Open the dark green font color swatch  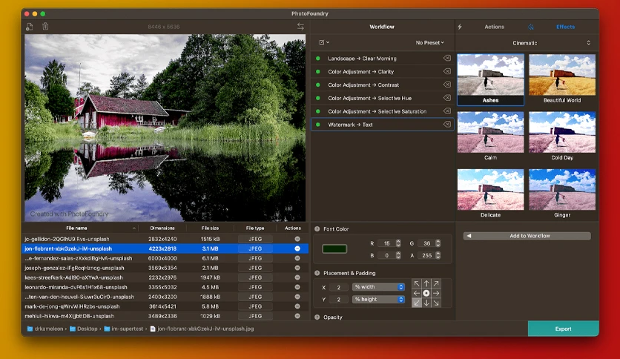[334, 248]
